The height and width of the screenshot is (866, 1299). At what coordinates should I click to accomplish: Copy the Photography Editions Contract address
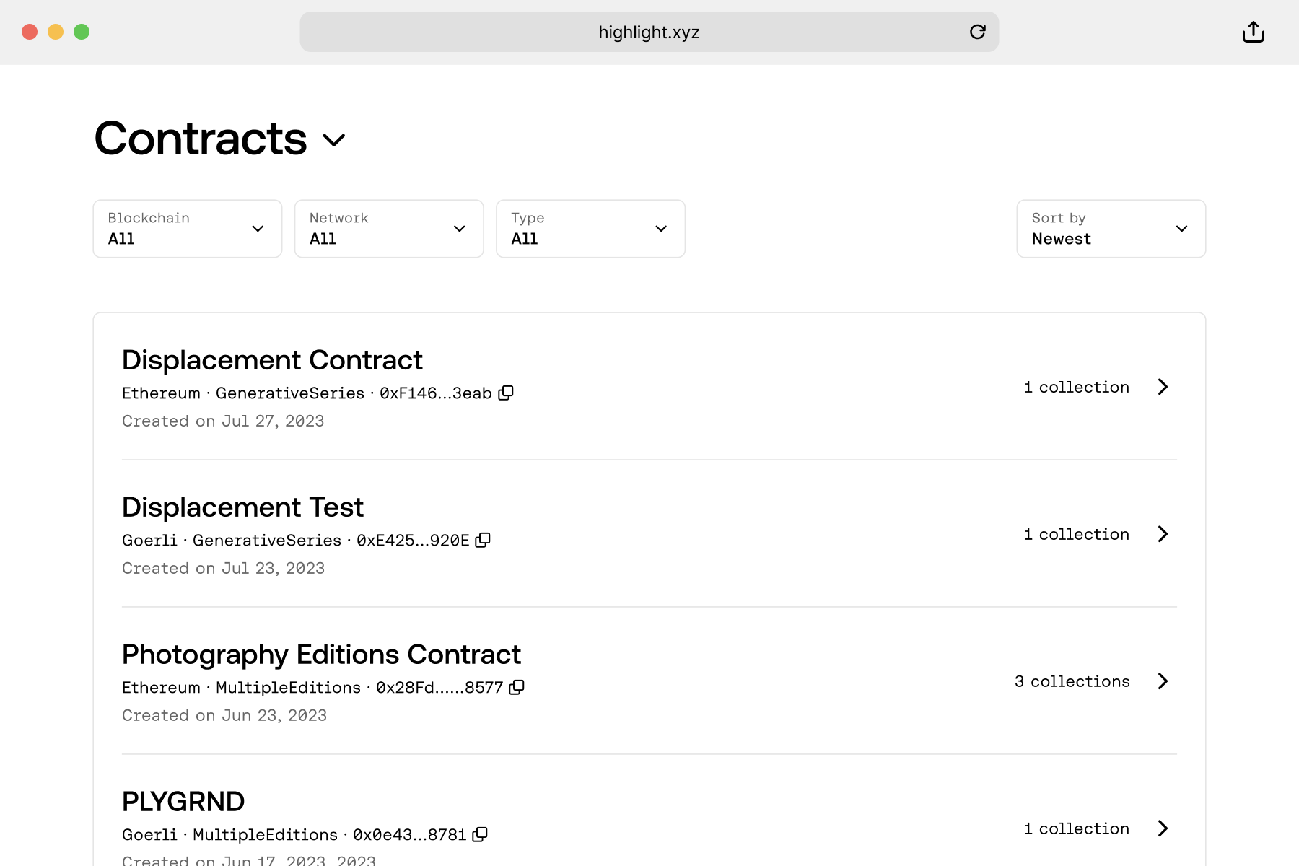pyautogui.click(x=517, y=687)
